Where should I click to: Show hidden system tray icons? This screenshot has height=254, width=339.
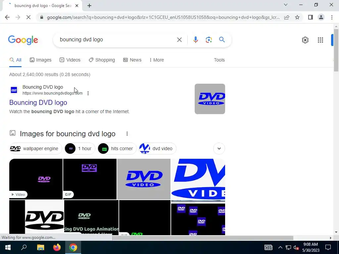(x=280, y=247)
